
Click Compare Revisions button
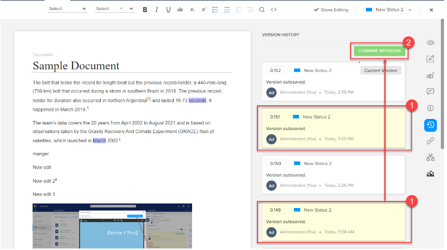point(379,51)
